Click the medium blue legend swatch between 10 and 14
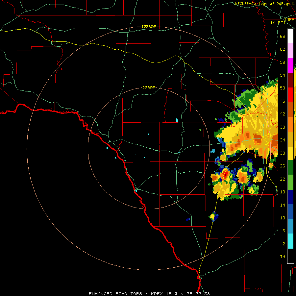This screenshot has height=296, width=296. click(x=290, y=211)
